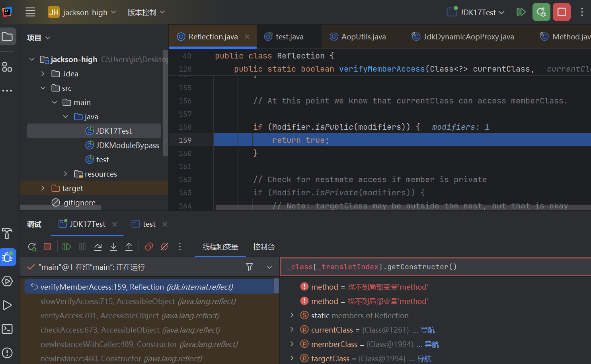Collapse the main folder
This screenshot has height=364, width=591.
point(55,102)
